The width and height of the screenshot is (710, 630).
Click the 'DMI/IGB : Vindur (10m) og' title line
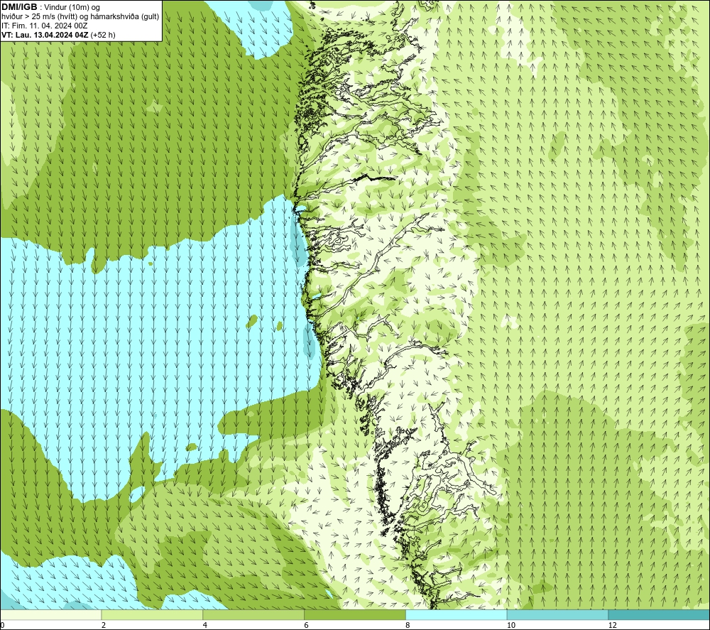[50, 7]
